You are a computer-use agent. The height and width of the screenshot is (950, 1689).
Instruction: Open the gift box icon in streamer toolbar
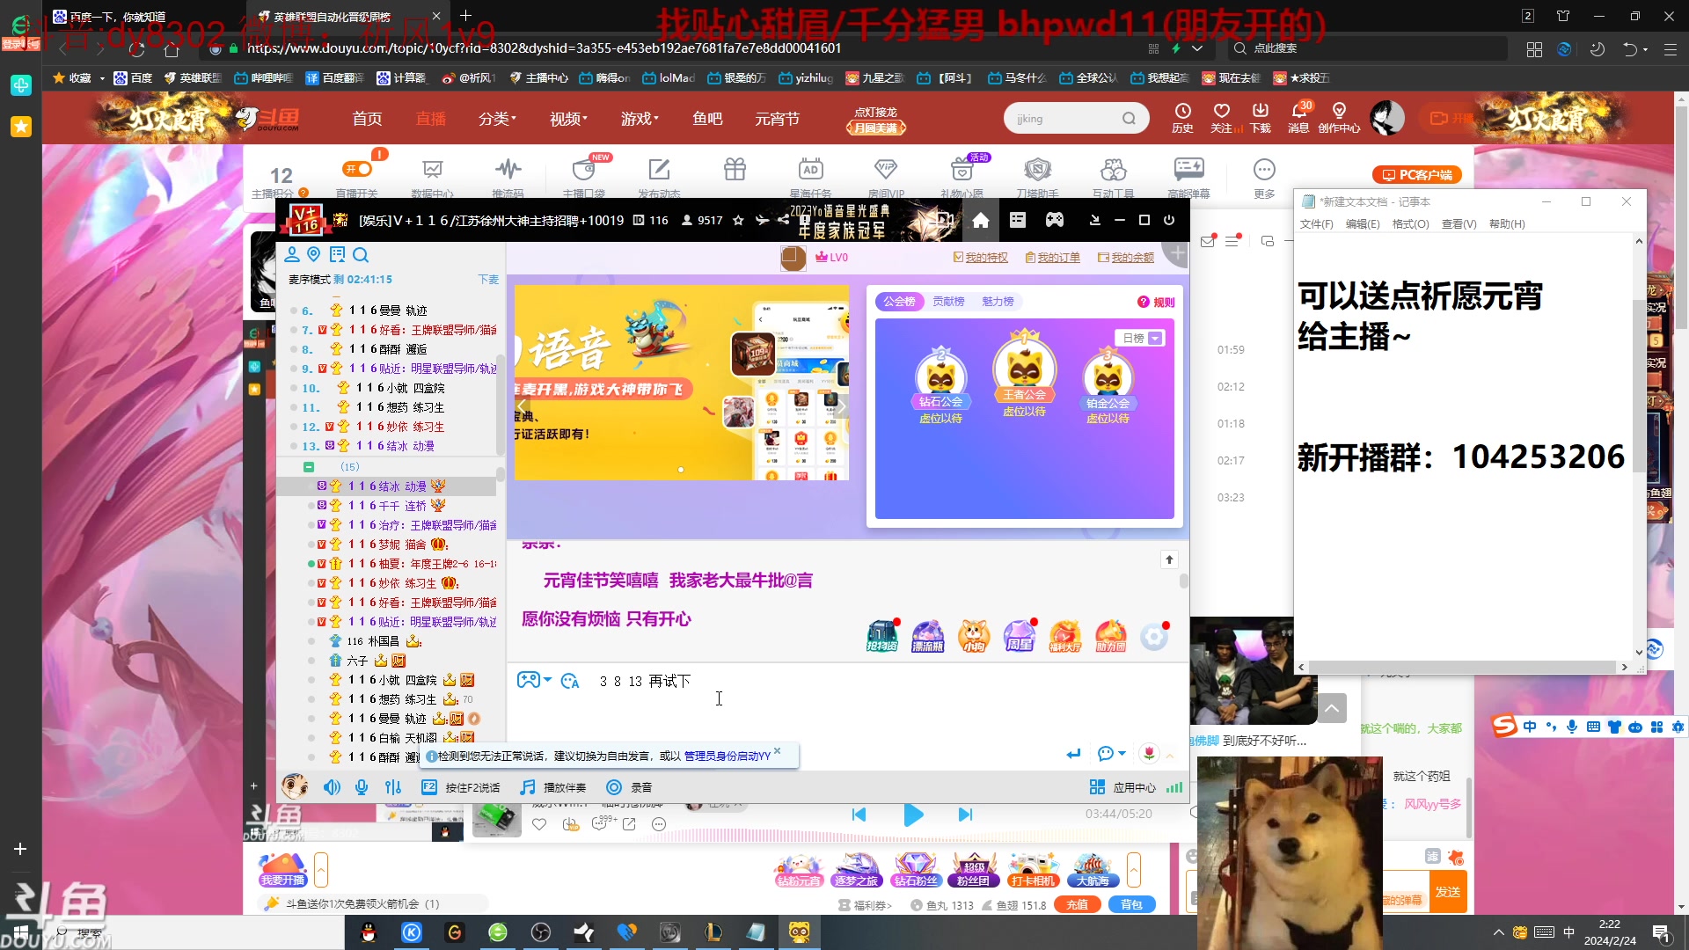pyautogui.click(x=735, y=169)
